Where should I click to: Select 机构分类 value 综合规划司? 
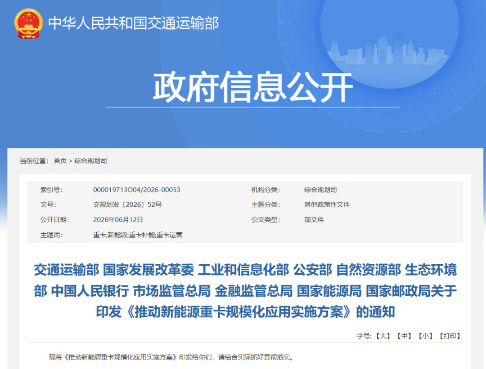point(320,190)
